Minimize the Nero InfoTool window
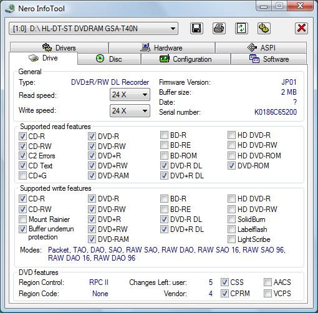318x313 pixels. (264, 6)
